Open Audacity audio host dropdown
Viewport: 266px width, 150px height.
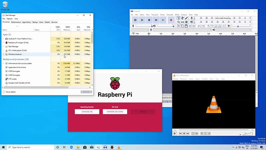[140, 30]
